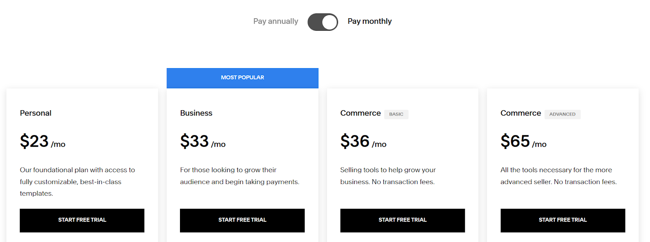Click the ADVANCED badge next to Commerce
Viewport: 650px width, 242px height.
coord(562,114)
